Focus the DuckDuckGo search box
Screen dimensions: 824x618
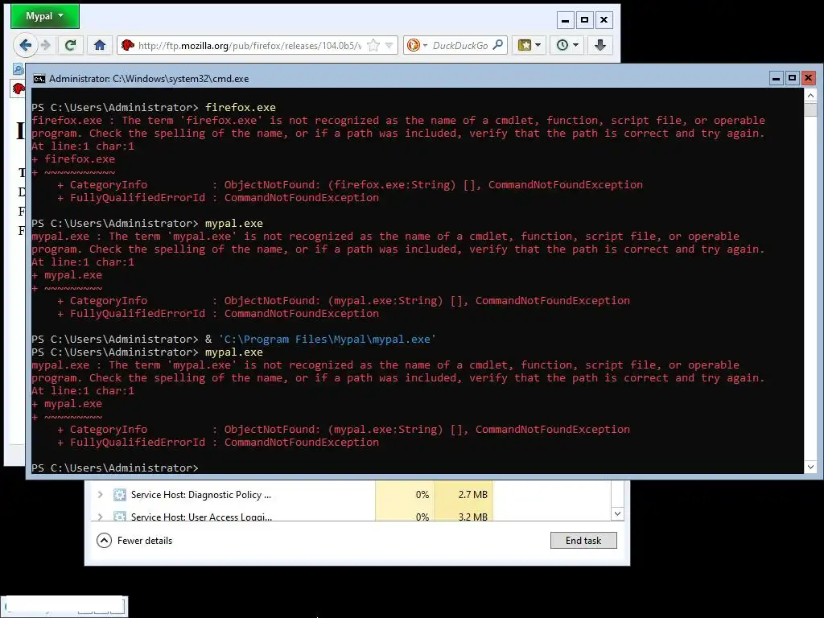(x=460, y=46)
